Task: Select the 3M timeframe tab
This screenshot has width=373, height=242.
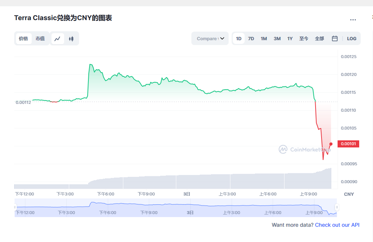Action: tap(277, 38)
